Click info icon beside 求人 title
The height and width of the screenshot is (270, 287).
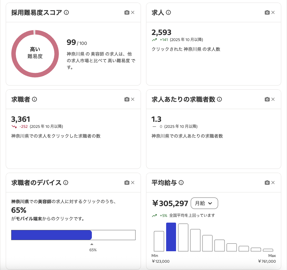[168, 12]
